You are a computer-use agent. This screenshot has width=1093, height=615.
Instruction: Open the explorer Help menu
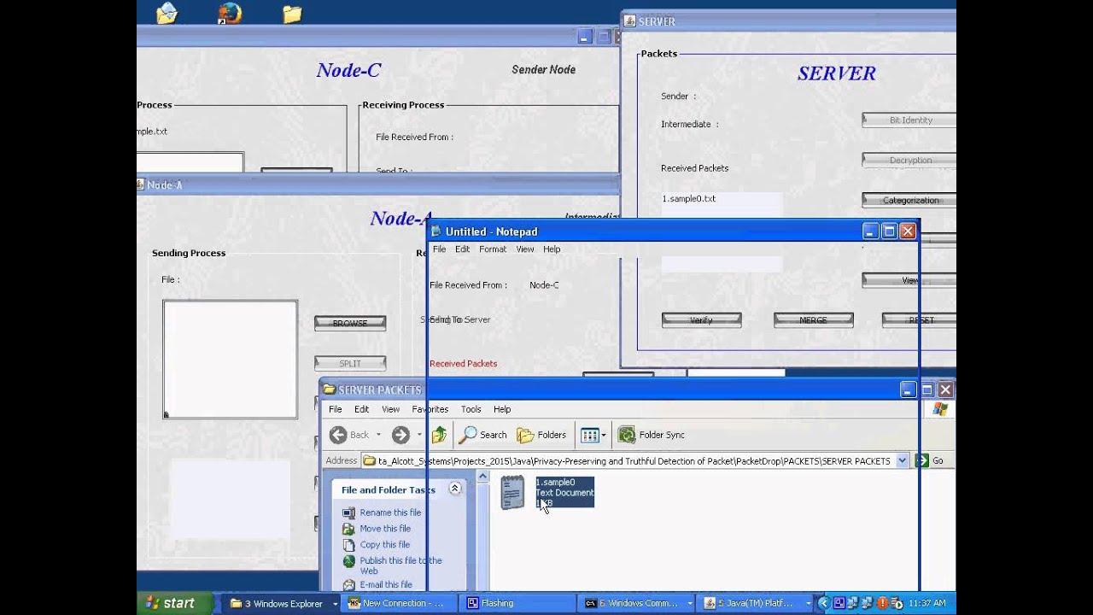point(502,409)
